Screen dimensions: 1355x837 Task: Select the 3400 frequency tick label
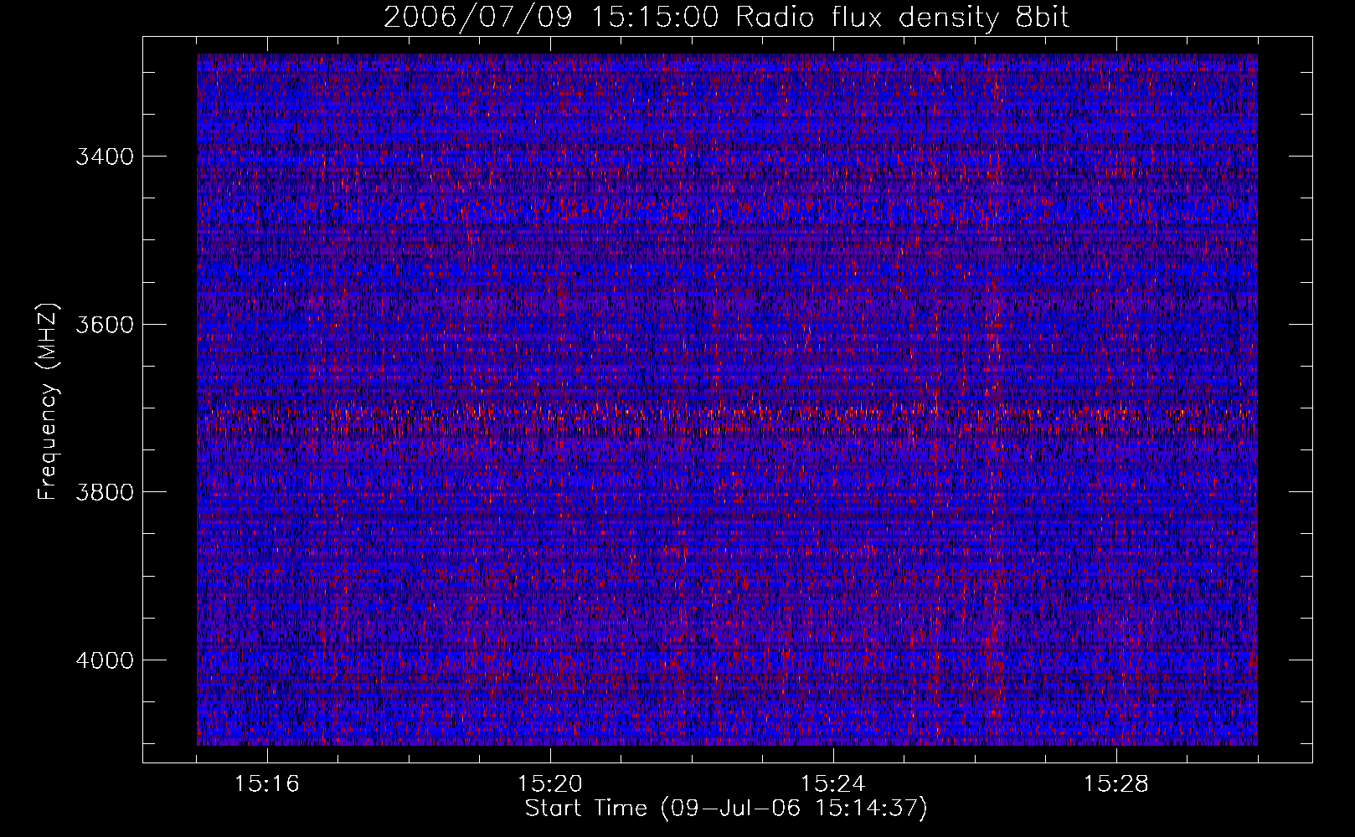(x=105, y=157)
